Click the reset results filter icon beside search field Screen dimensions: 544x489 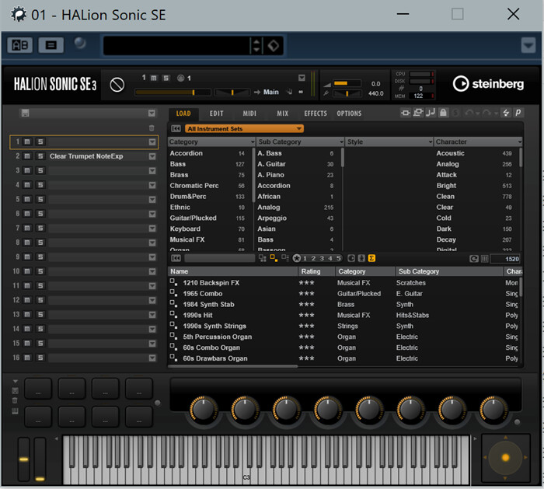coord(176,258)
